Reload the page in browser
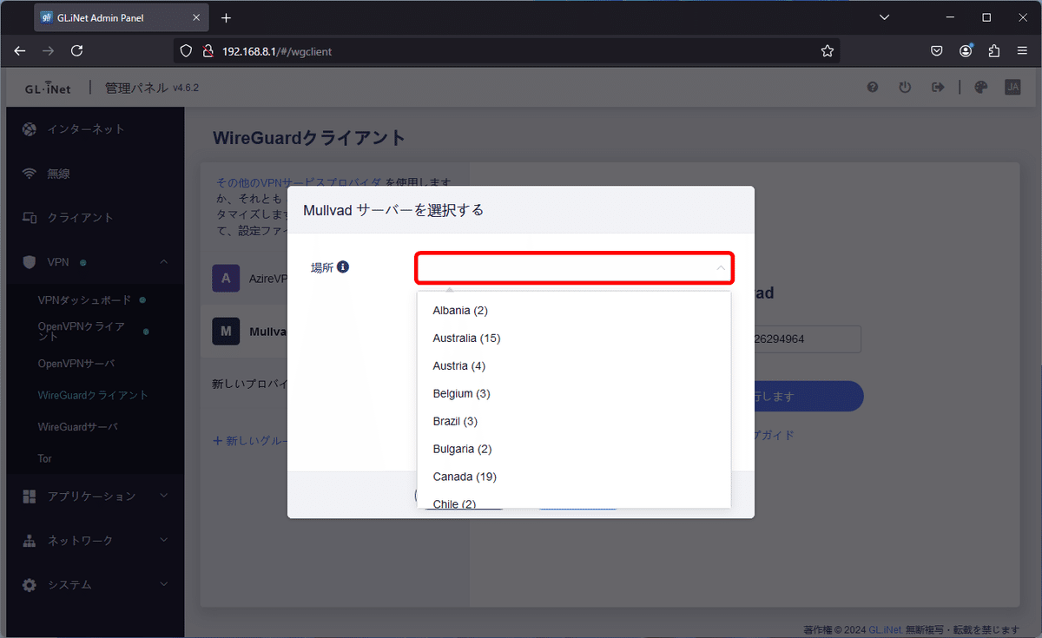The height and width of the screenshot is (638, 1042). [x=76, y=51]
